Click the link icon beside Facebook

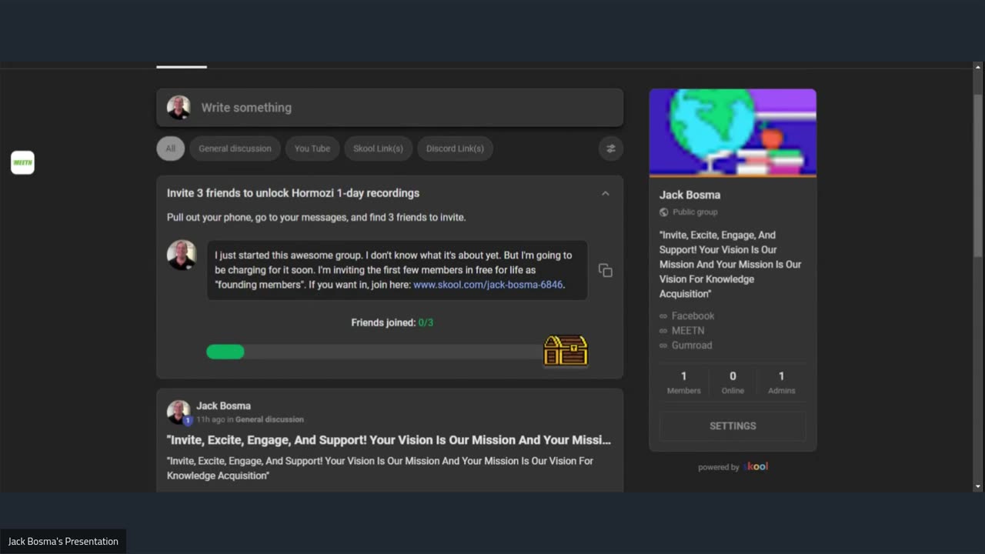pos(663,316)
